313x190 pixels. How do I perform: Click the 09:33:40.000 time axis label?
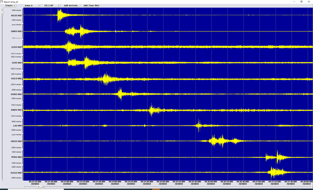[x=99, y=181]
